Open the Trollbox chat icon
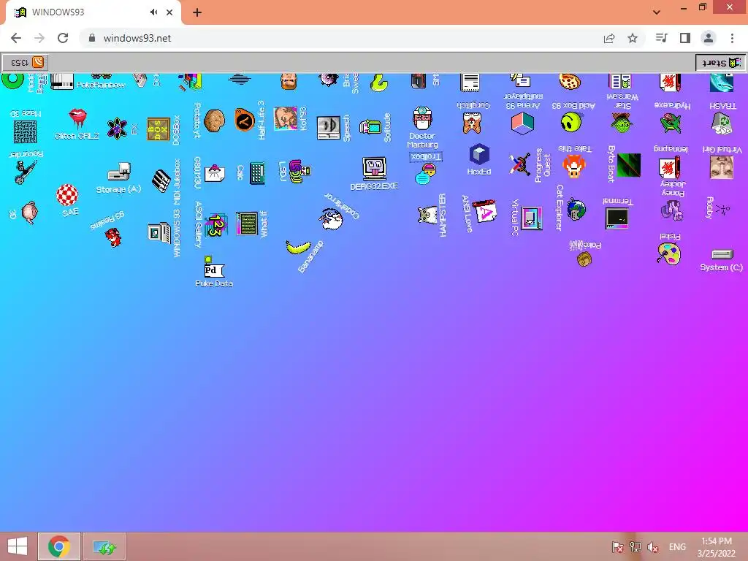 click(426, 174)
